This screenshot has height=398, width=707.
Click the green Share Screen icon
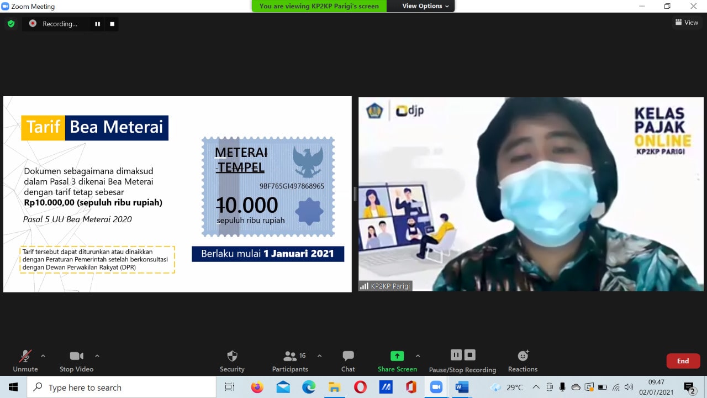click(397, 356)
